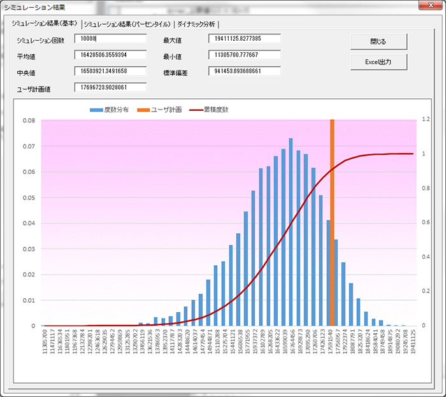This screenshot has width=446, height=397.
Task: Click the 最小値 value field
Action: 245,55
